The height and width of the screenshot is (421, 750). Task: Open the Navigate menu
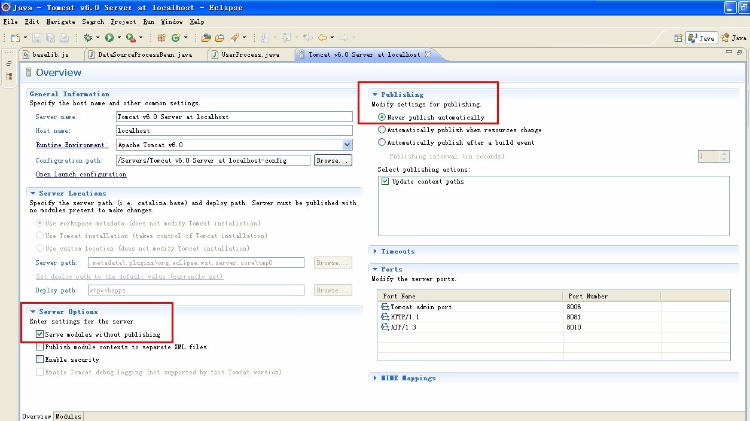point(60,22)
